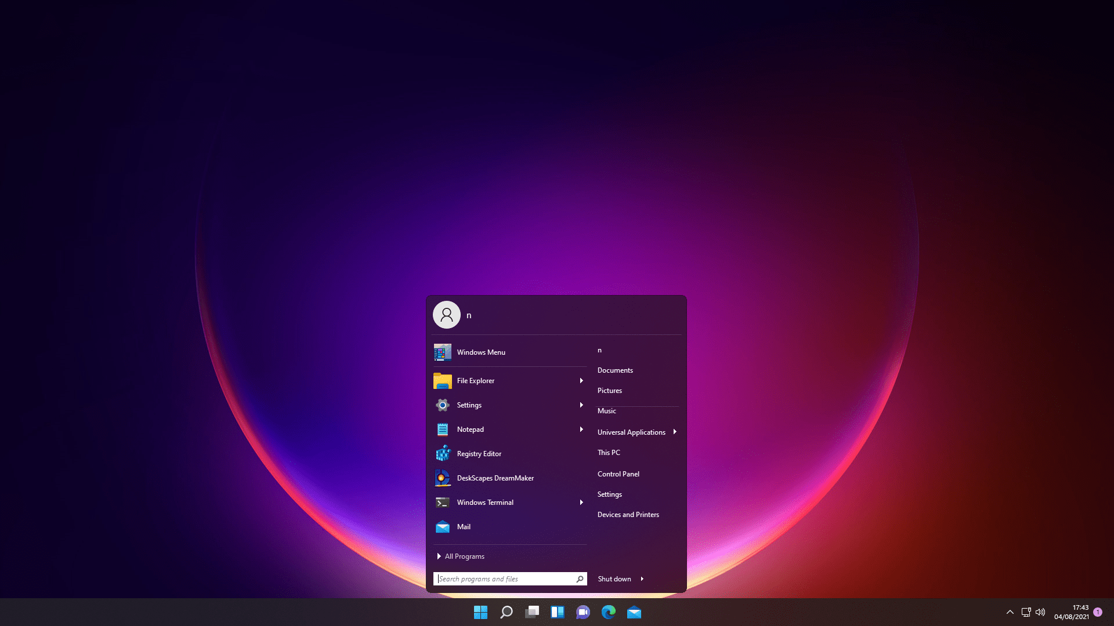
Task: Select Control Panel from right panel
Action: pos(618,473)
